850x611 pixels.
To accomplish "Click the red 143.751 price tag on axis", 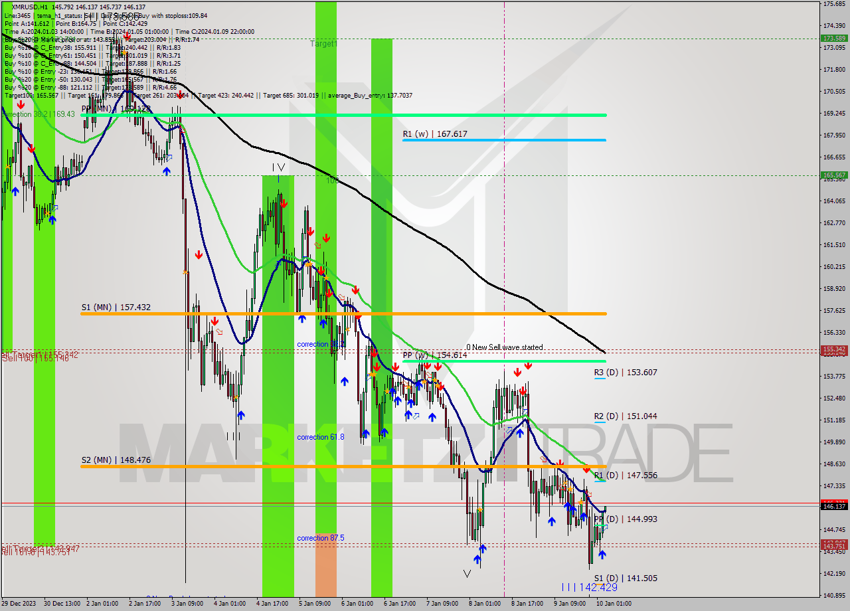I will [834, 547].
